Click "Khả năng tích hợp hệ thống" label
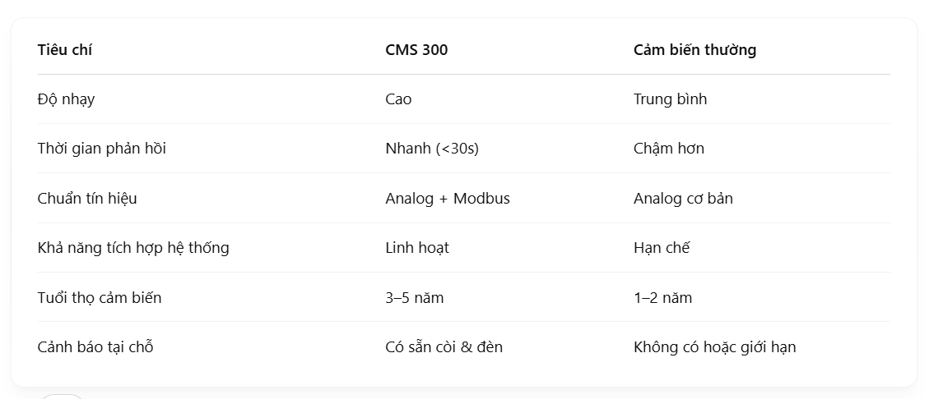929x399 pixels. point(133,248)
